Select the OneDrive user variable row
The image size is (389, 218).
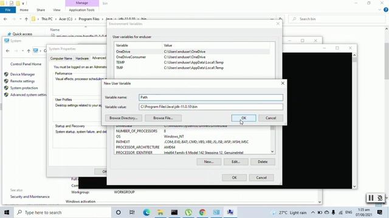pos(192,51)
